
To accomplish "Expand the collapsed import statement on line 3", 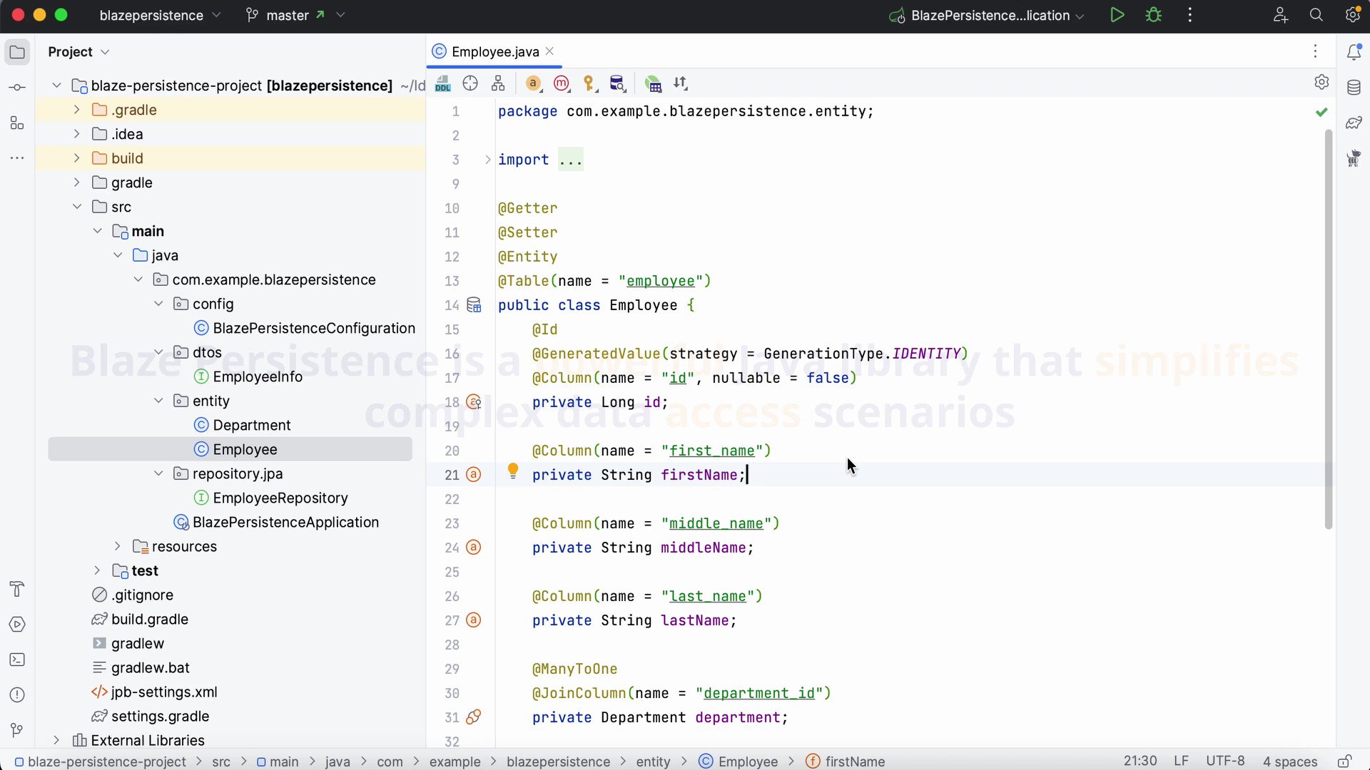I will click(487, 160).
